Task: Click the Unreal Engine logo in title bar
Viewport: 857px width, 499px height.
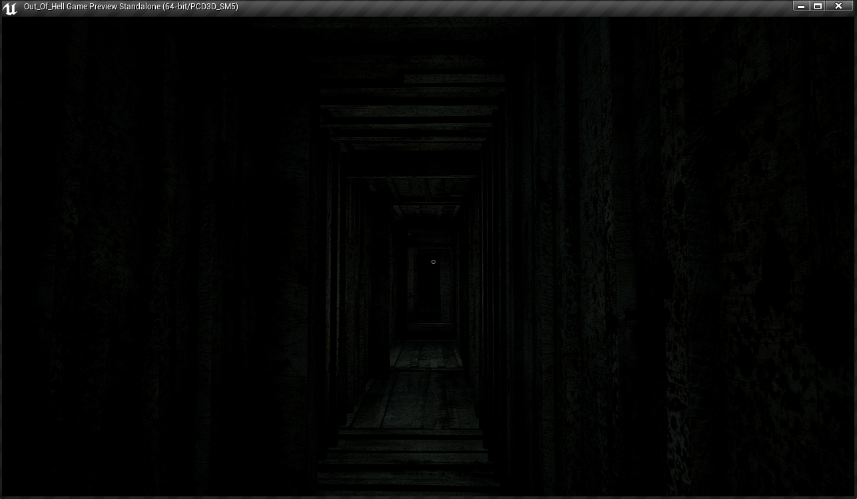Action: pos(10,7)
